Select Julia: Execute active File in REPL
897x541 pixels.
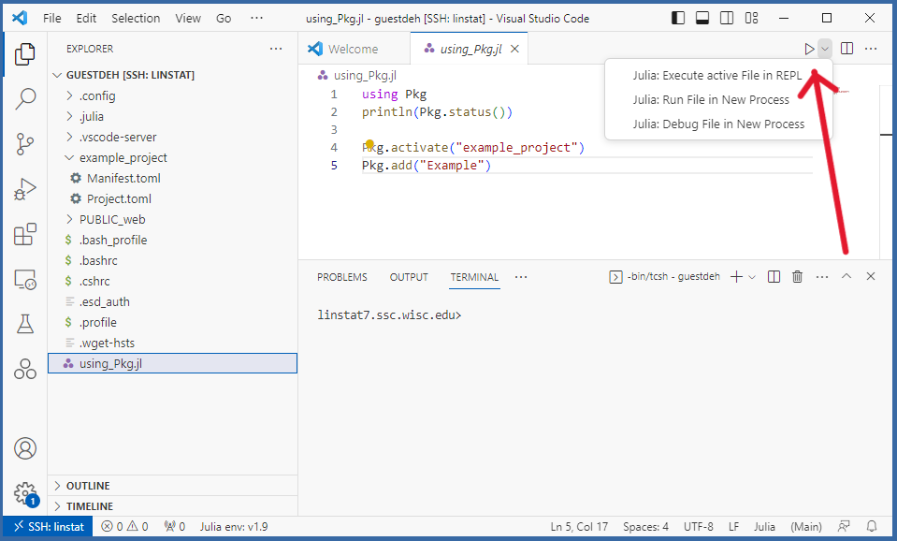tap(716, 76)
